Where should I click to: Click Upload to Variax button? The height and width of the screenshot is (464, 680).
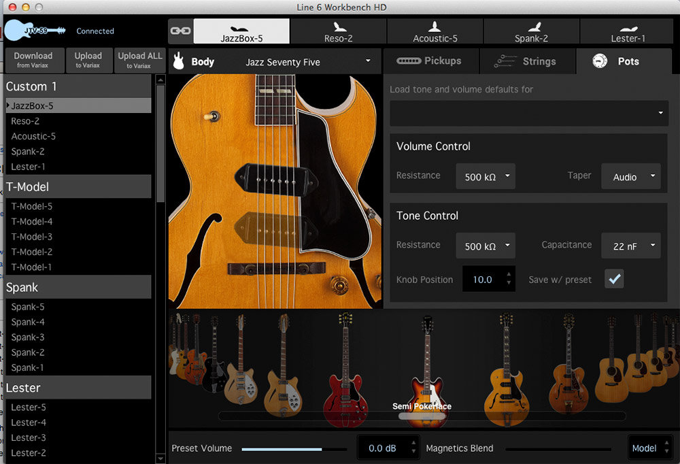(88, 60)
